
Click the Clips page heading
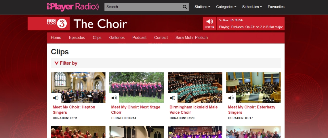click(60, 52)
